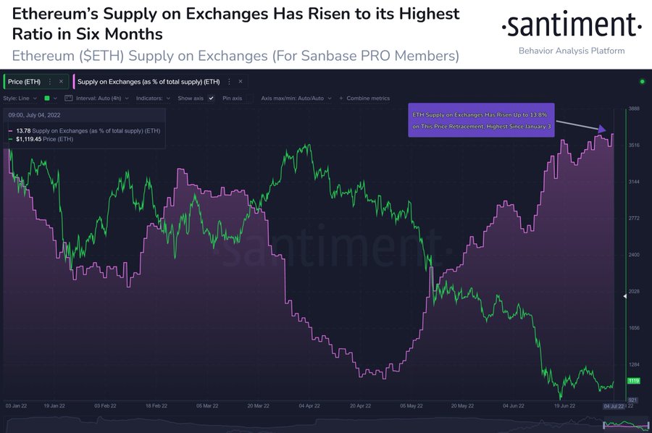Screen dimensions: 652x433
Task: Expand the Style: Line dropdown
Action: 20,98
